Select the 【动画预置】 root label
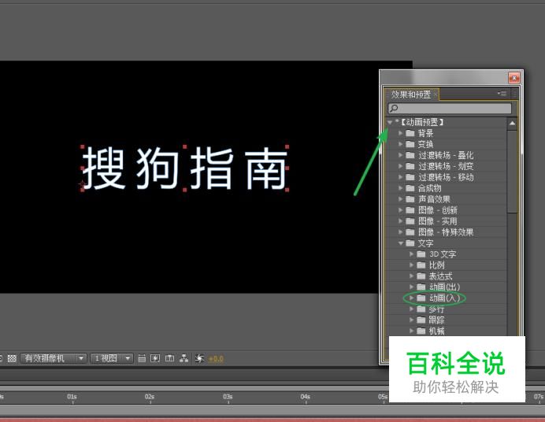This screenshot has width=545, height=422. (422, 122)
